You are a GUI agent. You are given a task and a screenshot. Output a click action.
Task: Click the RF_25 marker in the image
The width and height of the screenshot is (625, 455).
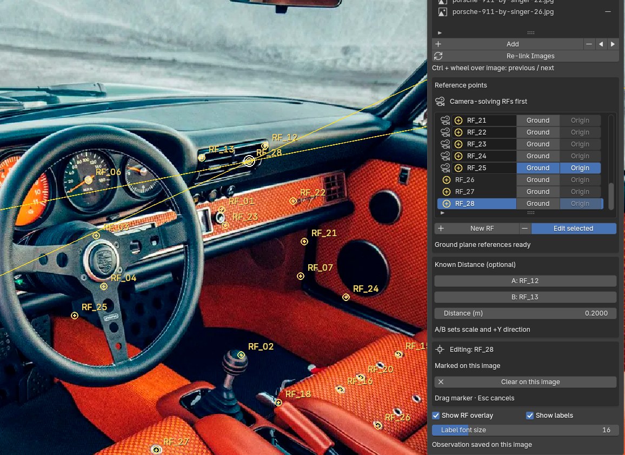[x=75, y=316]
